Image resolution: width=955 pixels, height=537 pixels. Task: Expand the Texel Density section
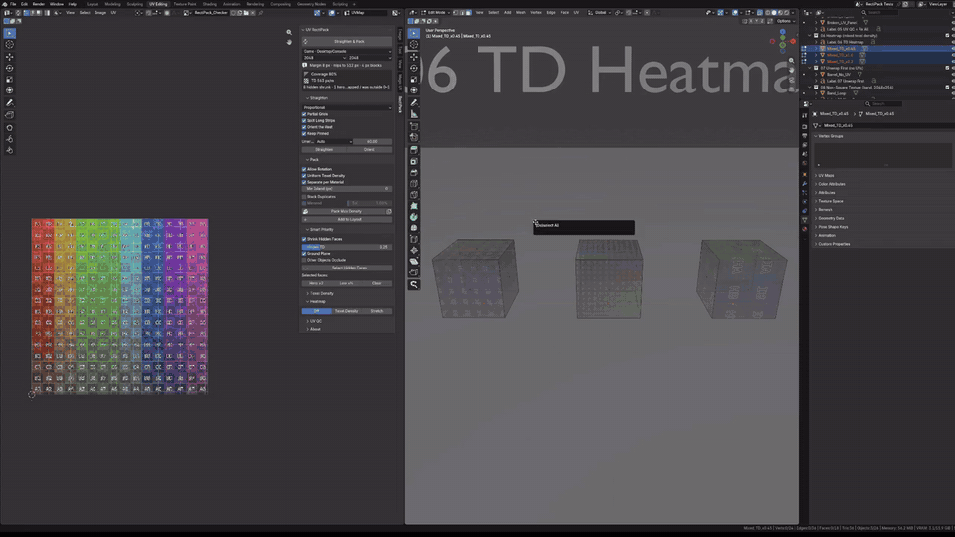[320, 293]
